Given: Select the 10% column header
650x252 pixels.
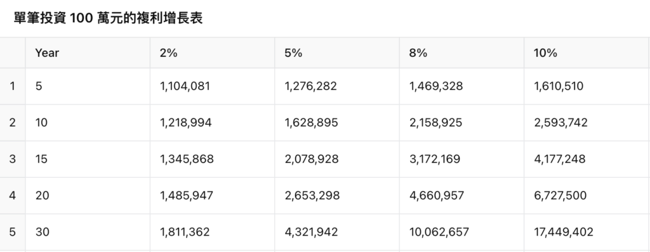Looking at the screenshot, I should click(587, 53).
